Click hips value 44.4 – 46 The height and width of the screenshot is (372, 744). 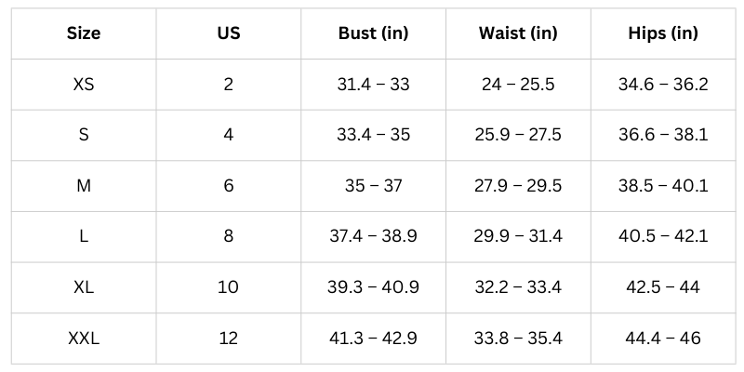663,338
